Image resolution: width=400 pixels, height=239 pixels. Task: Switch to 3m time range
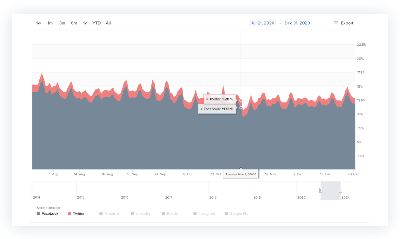62,23
